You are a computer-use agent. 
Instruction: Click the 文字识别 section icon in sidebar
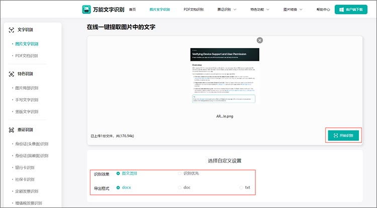coord(11,30)
